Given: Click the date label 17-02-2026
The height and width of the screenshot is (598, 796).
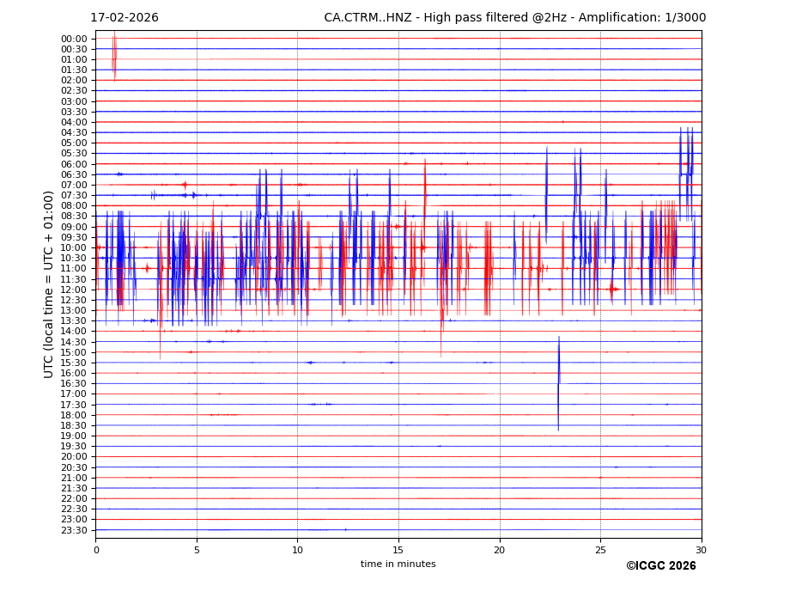Looking at the screenshot, I should 124,18.
